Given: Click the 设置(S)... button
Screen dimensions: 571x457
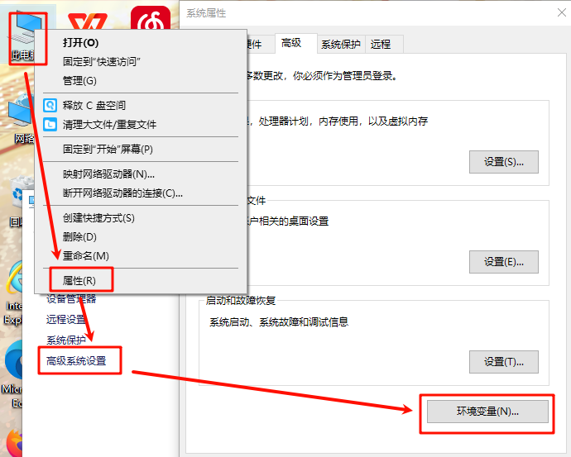Looking at the screenshot, I should (503, 161).
